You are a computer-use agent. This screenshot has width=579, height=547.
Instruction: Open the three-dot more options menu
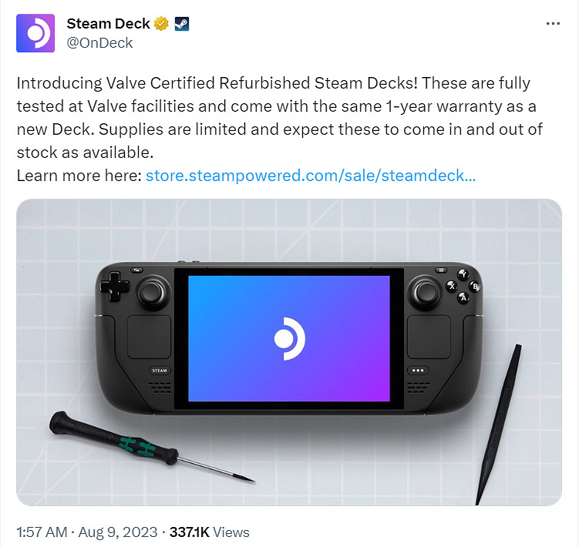pyautogui.click(x=553, y=24)
